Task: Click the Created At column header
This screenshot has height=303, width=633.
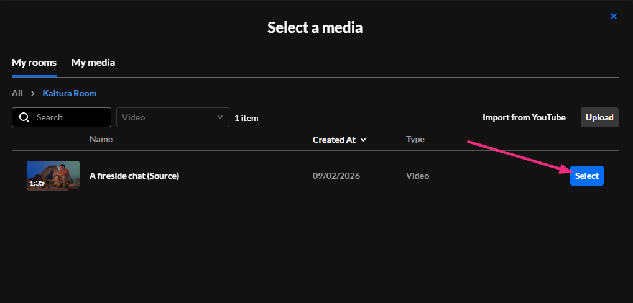Action: click(x=334, y=140)
